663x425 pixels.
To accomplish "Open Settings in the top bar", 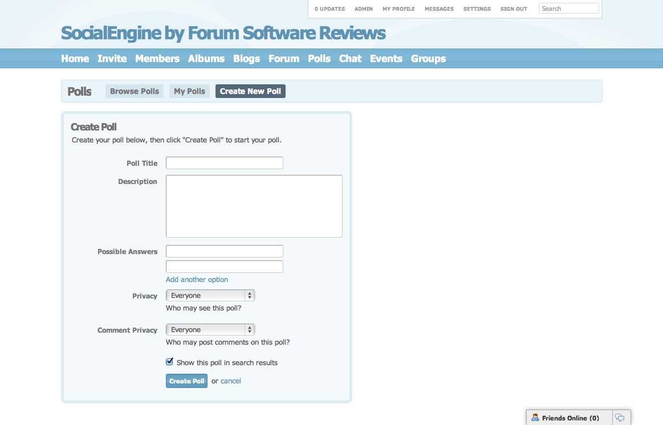I will tap(477, 9).
